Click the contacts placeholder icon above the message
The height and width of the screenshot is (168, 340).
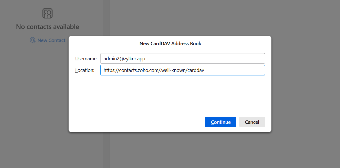[47, 13]
